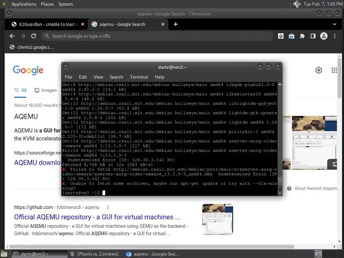Open the Chromium three-dot menu

(335, 36)
